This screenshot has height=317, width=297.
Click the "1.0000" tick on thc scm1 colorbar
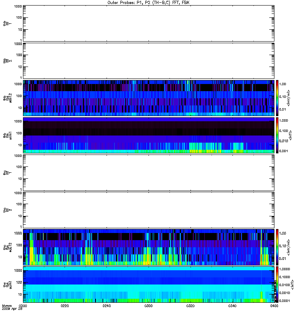coord(284,269)
